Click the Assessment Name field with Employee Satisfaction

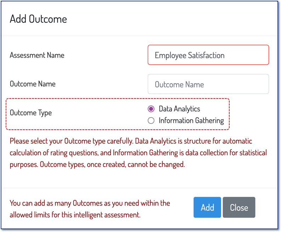coord(208,55)
